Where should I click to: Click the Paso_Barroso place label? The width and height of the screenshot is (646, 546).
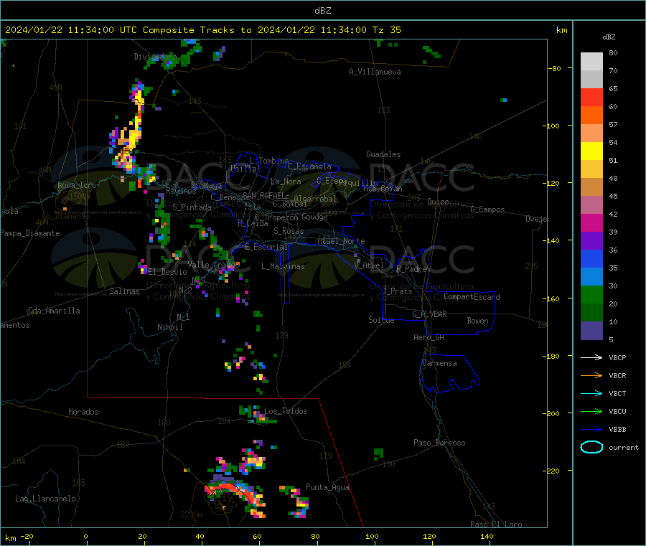[439, 443]
